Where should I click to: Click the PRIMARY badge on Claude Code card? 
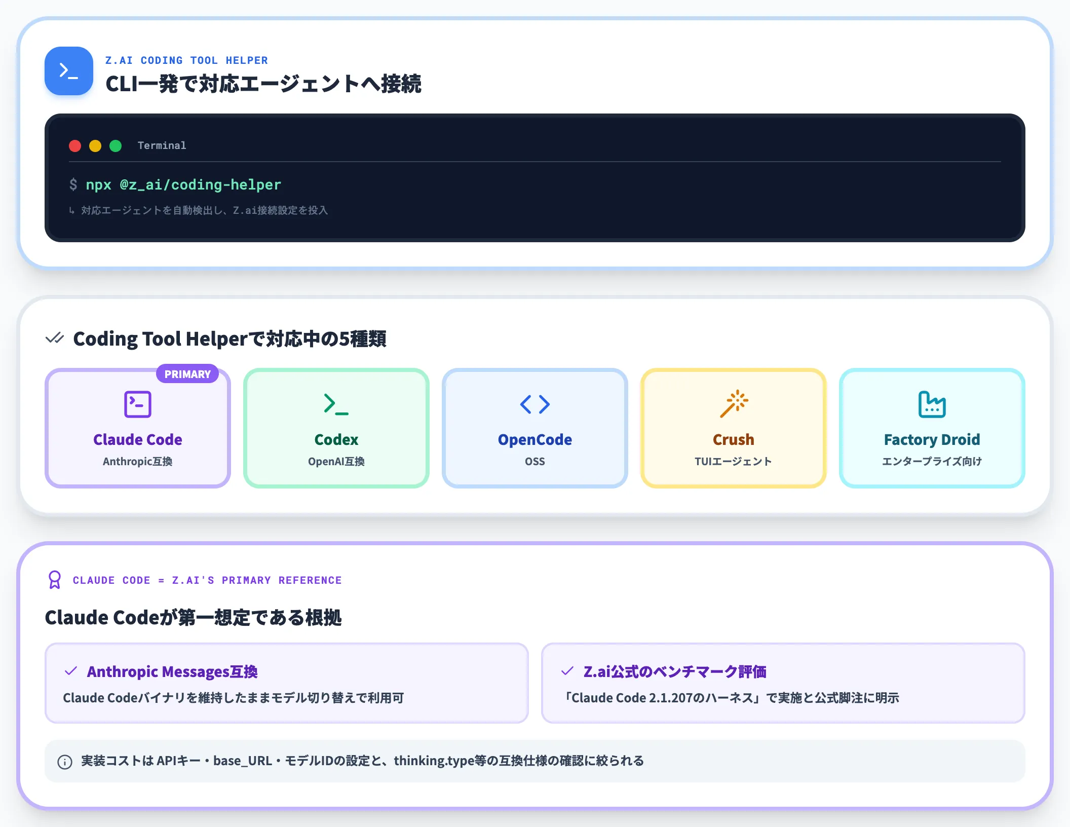pyautogui.click(x=187, y=374)
